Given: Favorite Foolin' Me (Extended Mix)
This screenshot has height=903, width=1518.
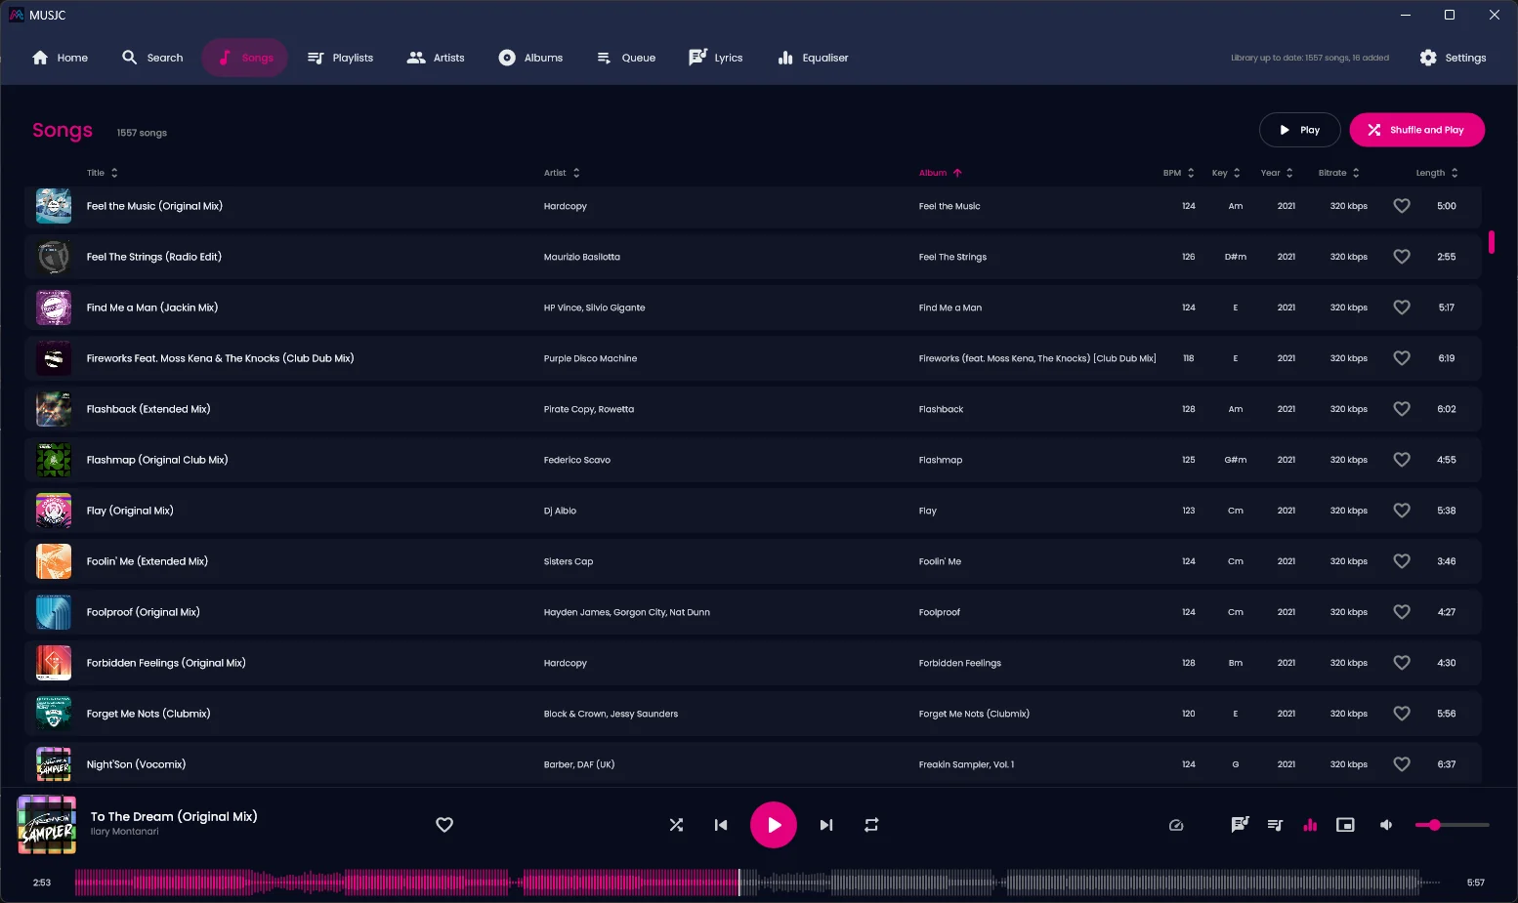Looking at the screenshot, I should pos(1402,561).
